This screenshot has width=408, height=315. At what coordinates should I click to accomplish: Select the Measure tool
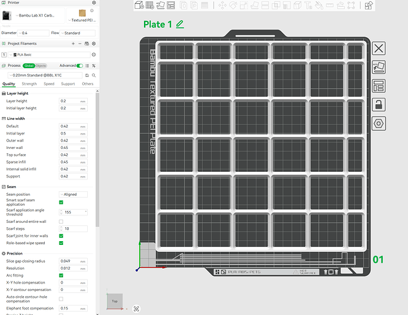pyautogui.click(x=330, y=5)
